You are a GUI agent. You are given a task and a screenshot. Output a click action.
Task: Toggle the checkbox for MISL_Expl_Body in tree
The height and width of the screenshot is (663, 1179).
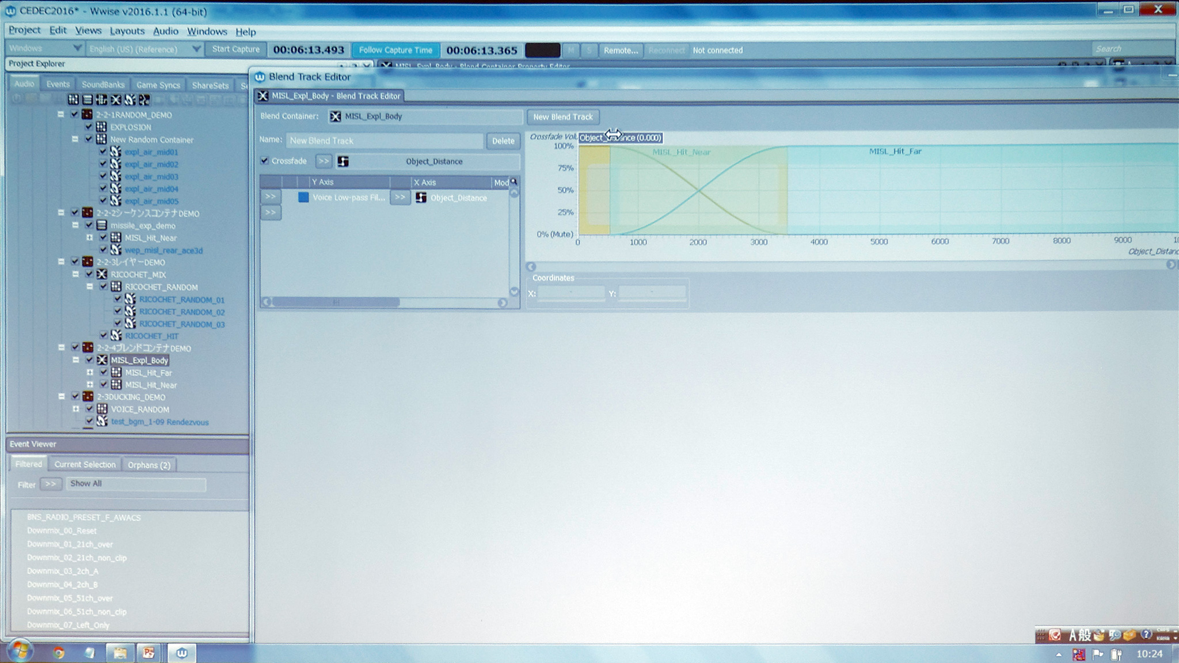[x=89, y=360]
